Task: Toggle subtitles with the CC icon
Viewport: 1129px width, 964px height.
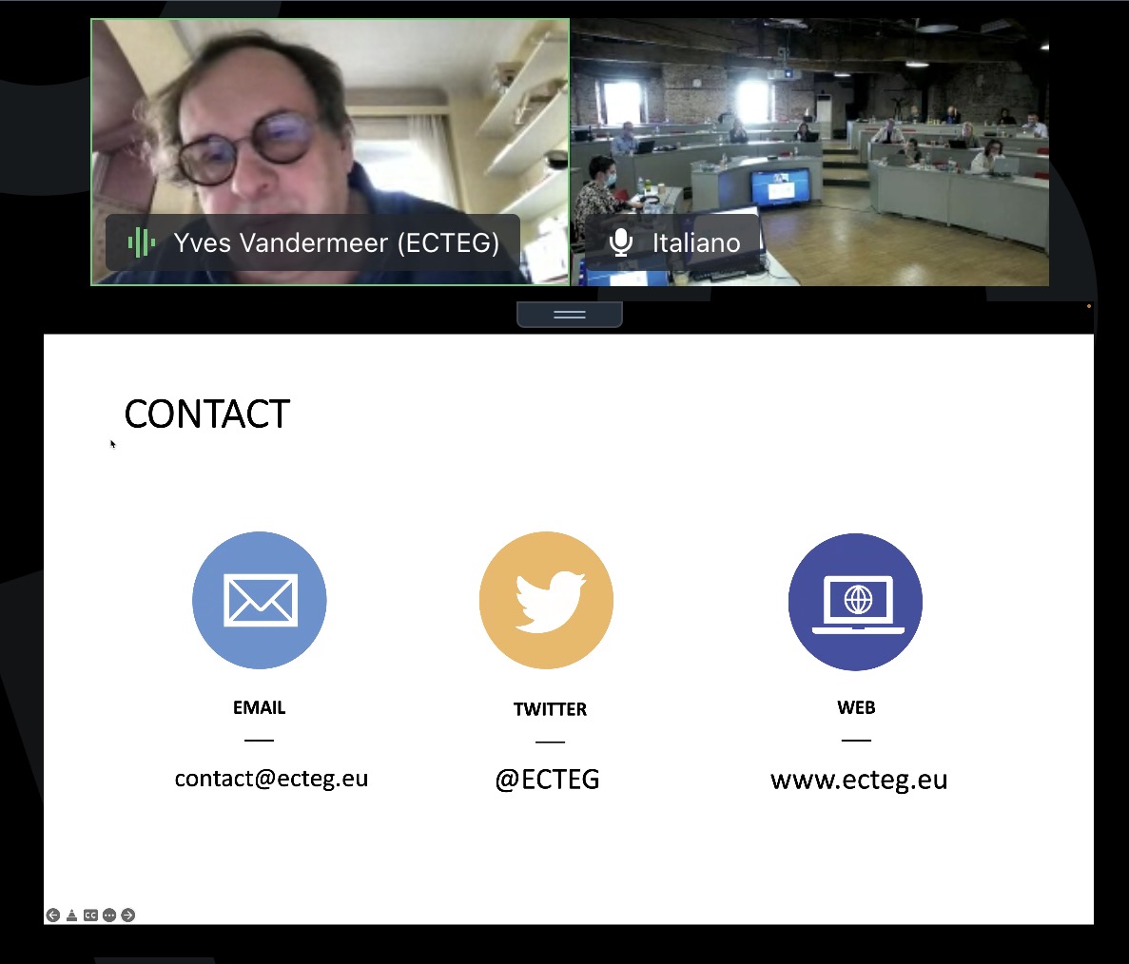Action: [90, 916]
